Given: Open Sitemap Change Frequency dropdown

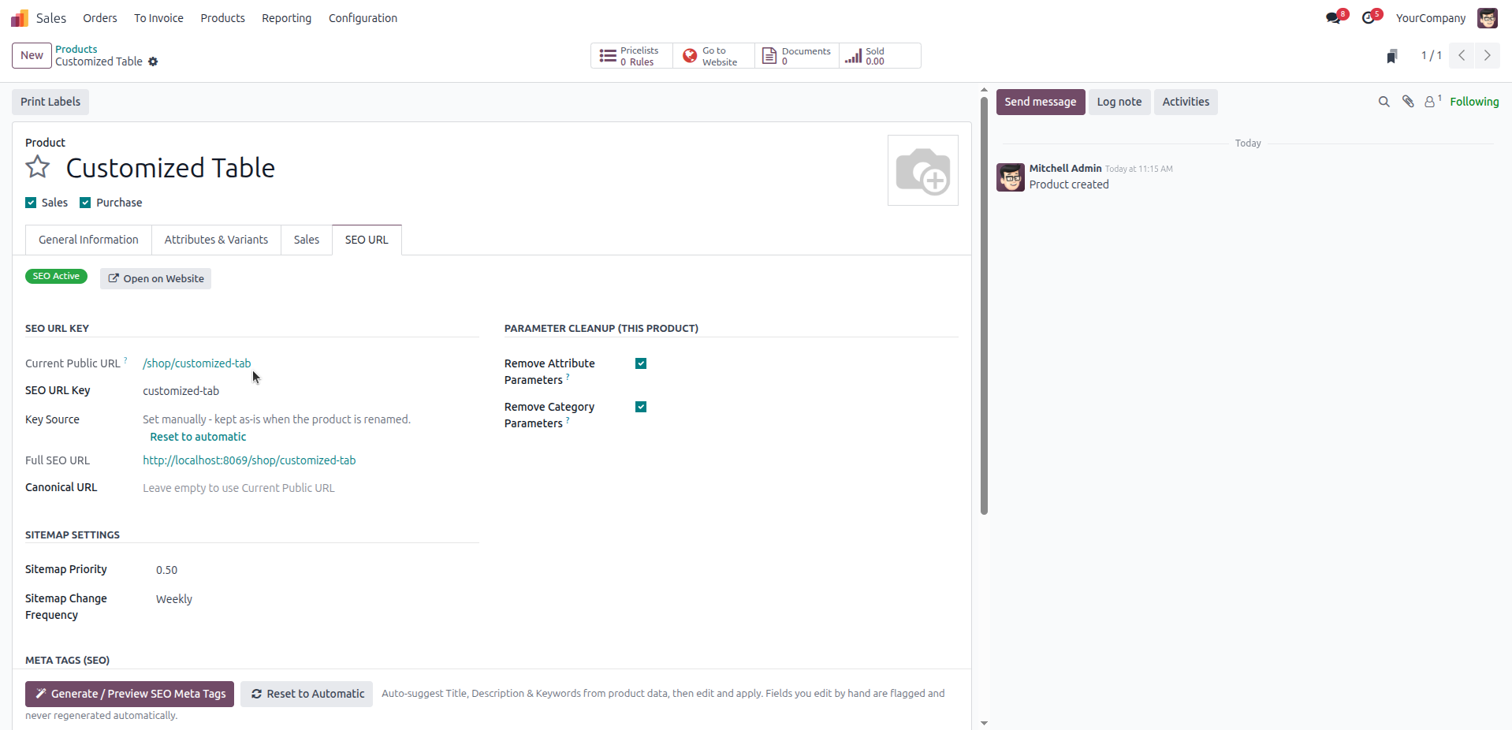Looking at the screenshot, I should [x=317, y=599].
